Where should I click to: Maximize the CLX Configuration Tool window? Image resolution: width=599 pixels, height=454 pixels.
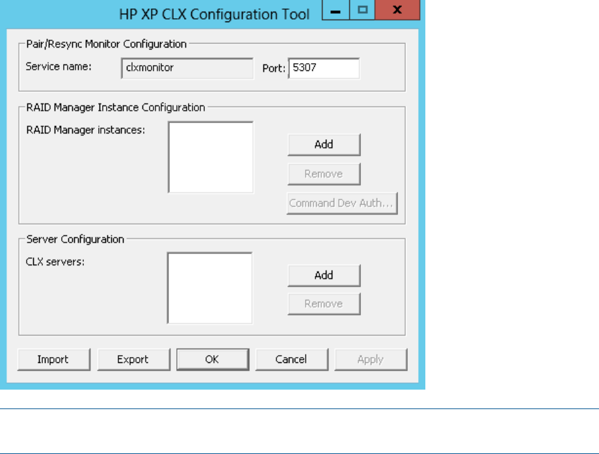[362, 10]
